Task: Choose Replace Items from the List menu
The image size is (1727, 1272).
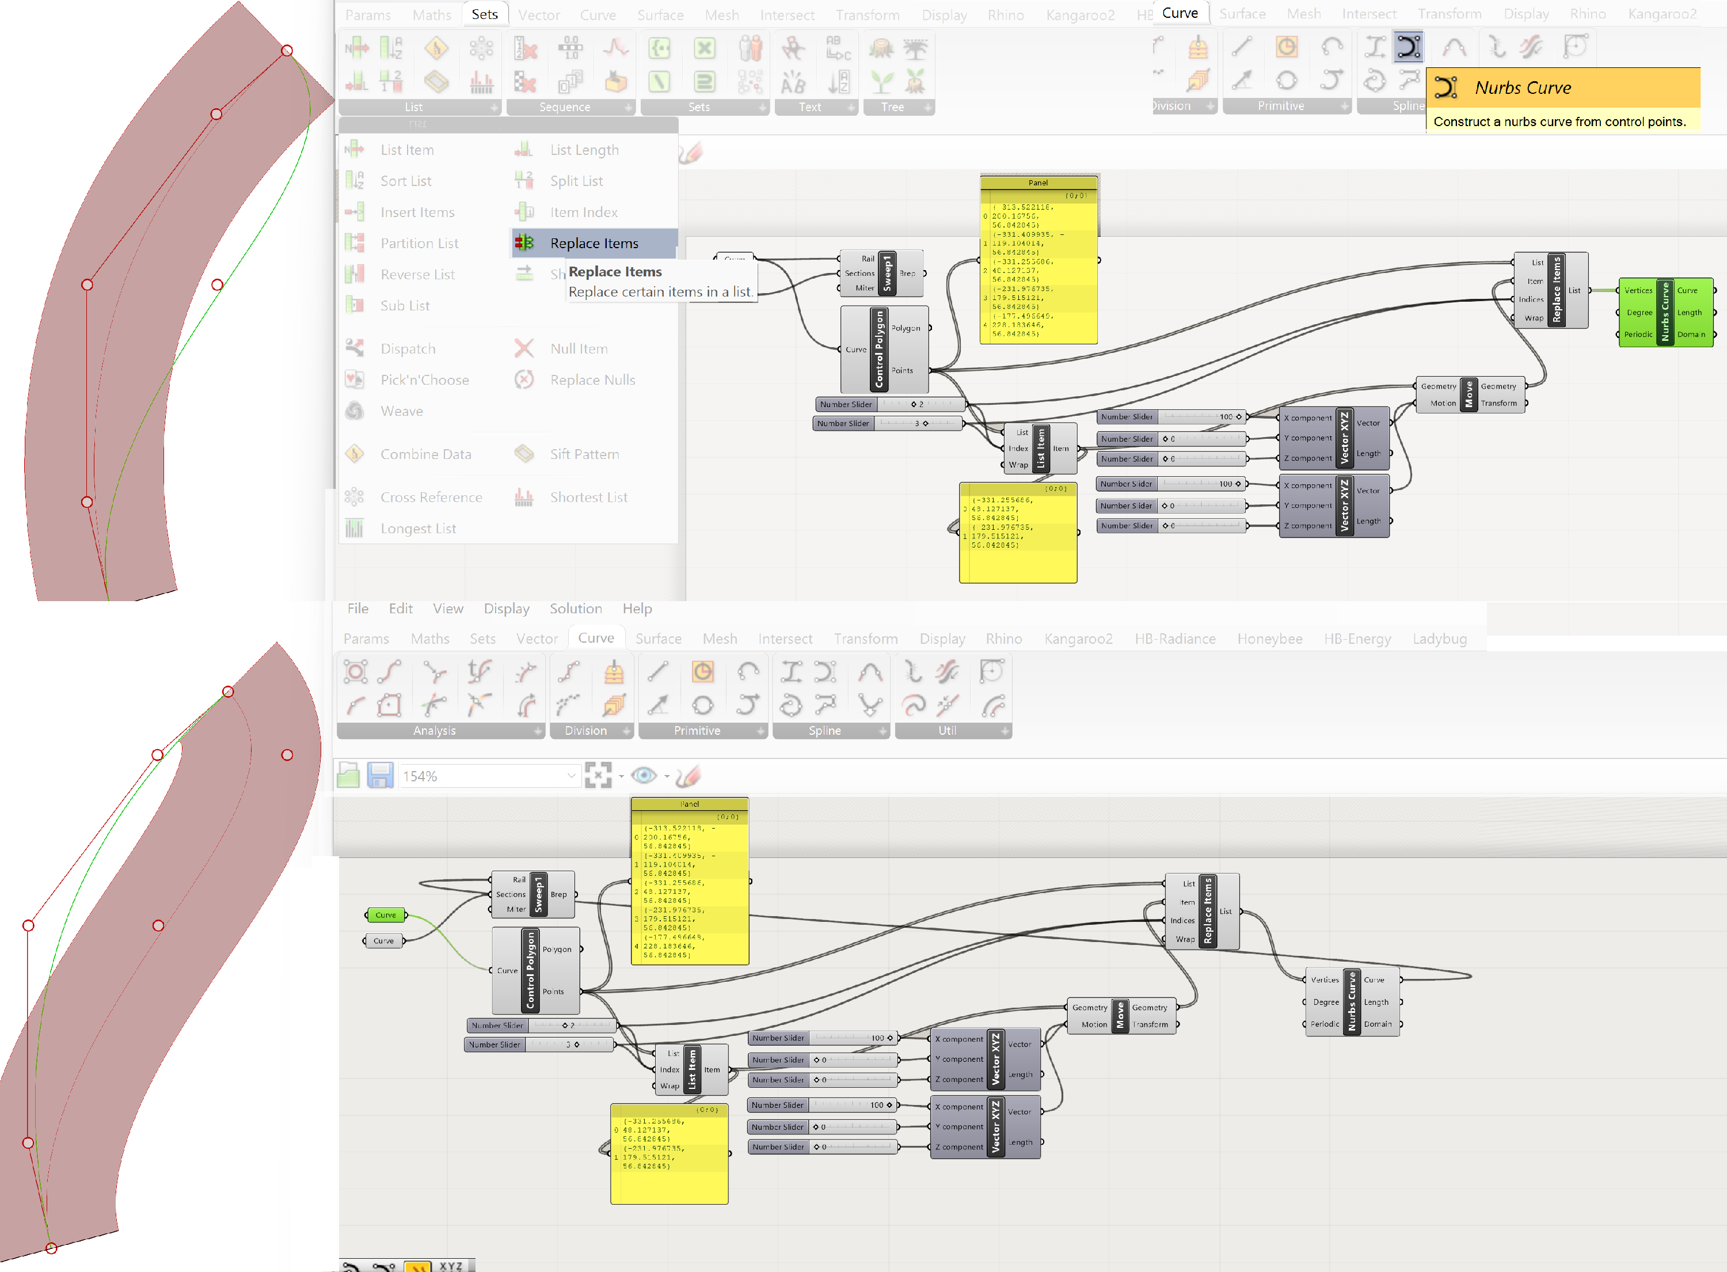Action: pos(594,244)
